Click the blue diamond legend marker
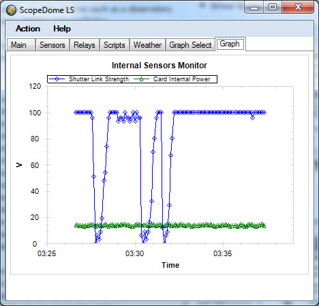This screenshot has width=319, height=306. (x=57, y=79)
